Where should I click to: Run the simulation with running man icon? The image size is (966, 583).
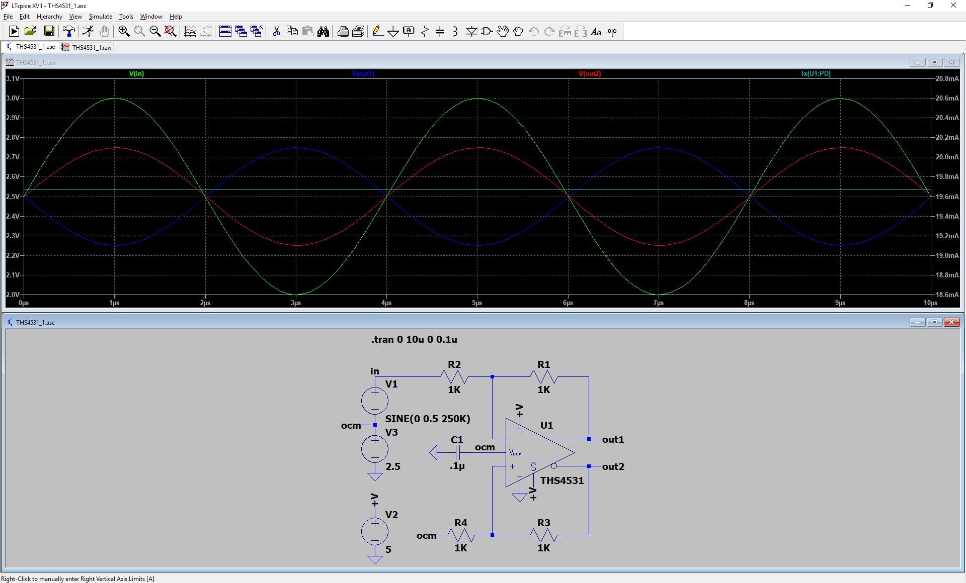(x=88, y=32)
